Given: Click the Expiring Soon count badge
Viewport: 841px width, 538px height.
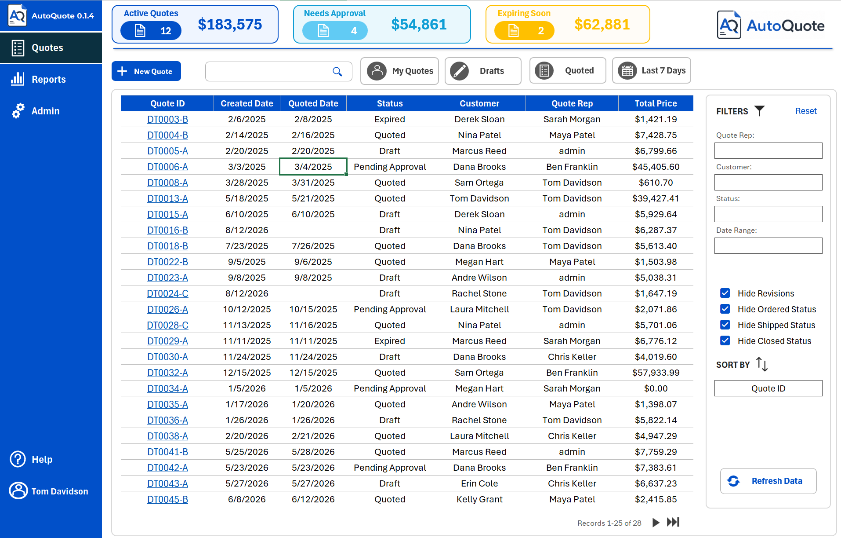Looking at the screenshot, I should pos(524,31).
